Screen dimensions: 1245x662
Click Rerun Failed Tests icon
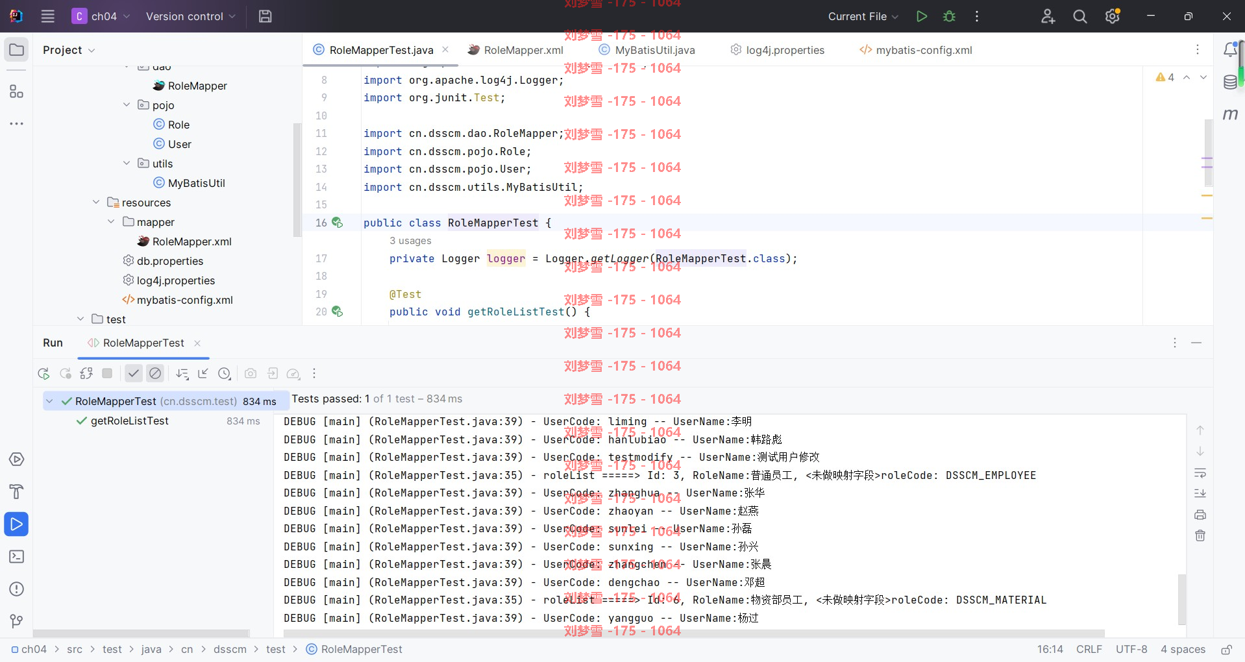(66, 374)
